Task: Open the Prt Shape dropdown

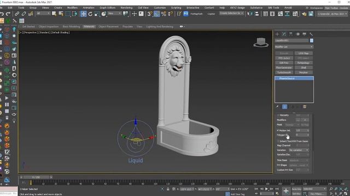Action: click(x=299, y=165)
